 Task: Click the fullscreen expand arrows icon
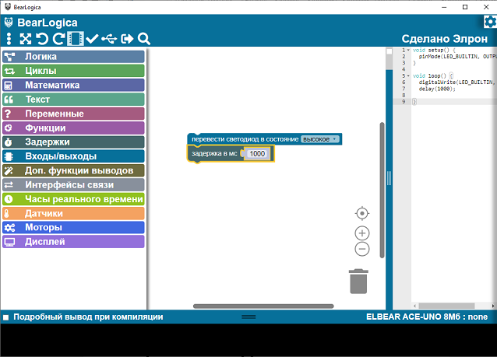coord(26,39)
